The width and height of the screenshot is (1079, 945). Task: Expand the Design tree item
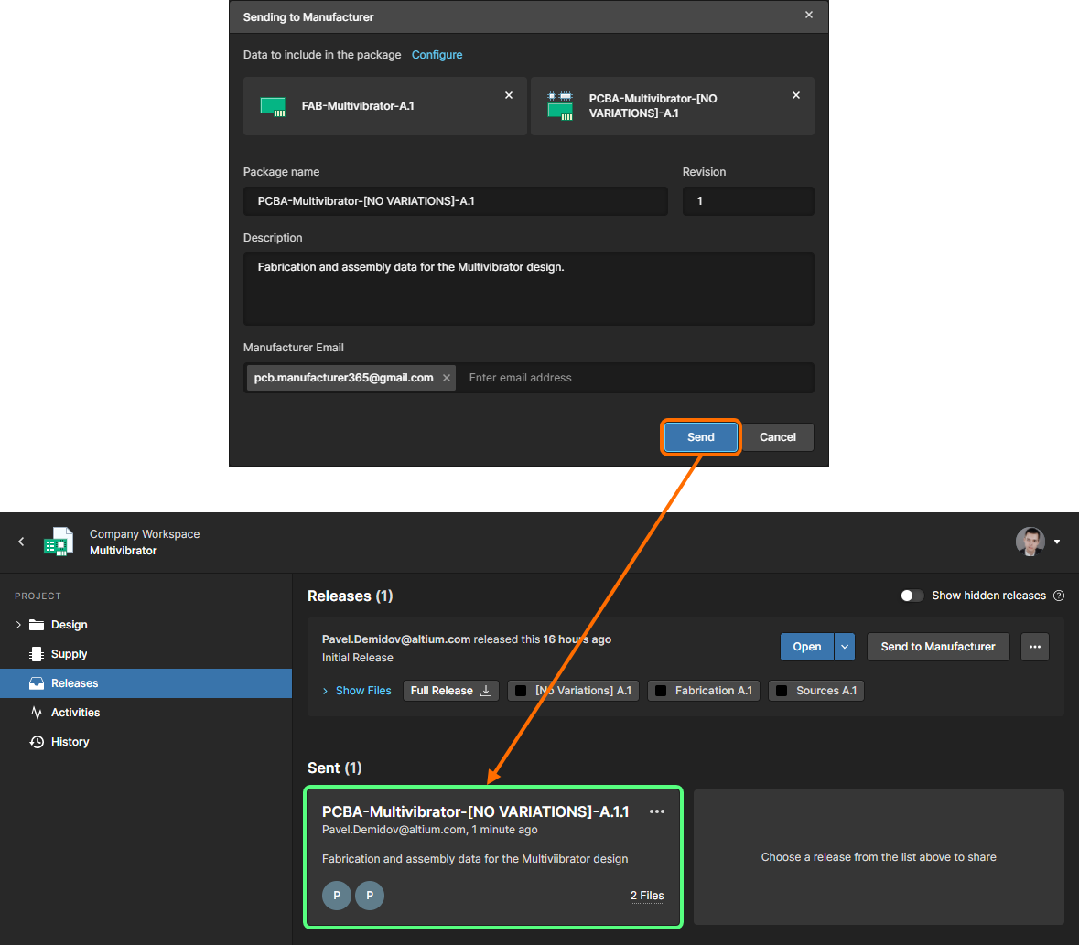tap(18, 625)
